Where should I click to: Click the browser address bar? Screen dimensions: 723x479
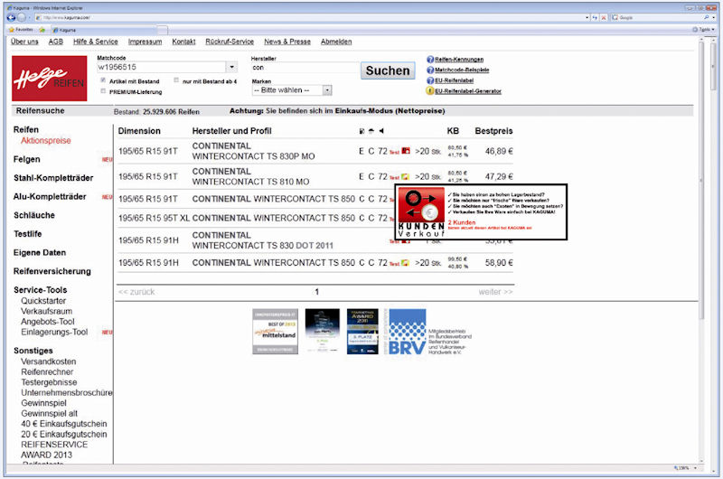[x=309, y=17]
